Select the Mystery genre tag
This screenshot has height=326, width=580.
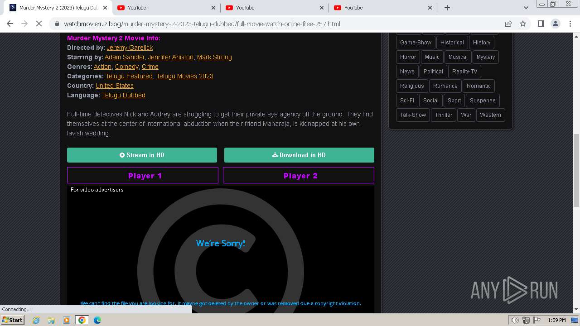pyautogui.click(x=486, y=57)
